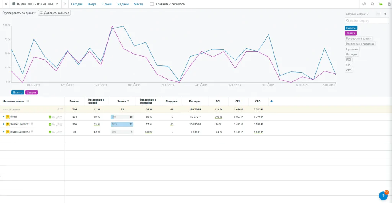The height and width of the screenshot is (203, 392).
Task: Select the Вчера period
Action: [92, 4]
